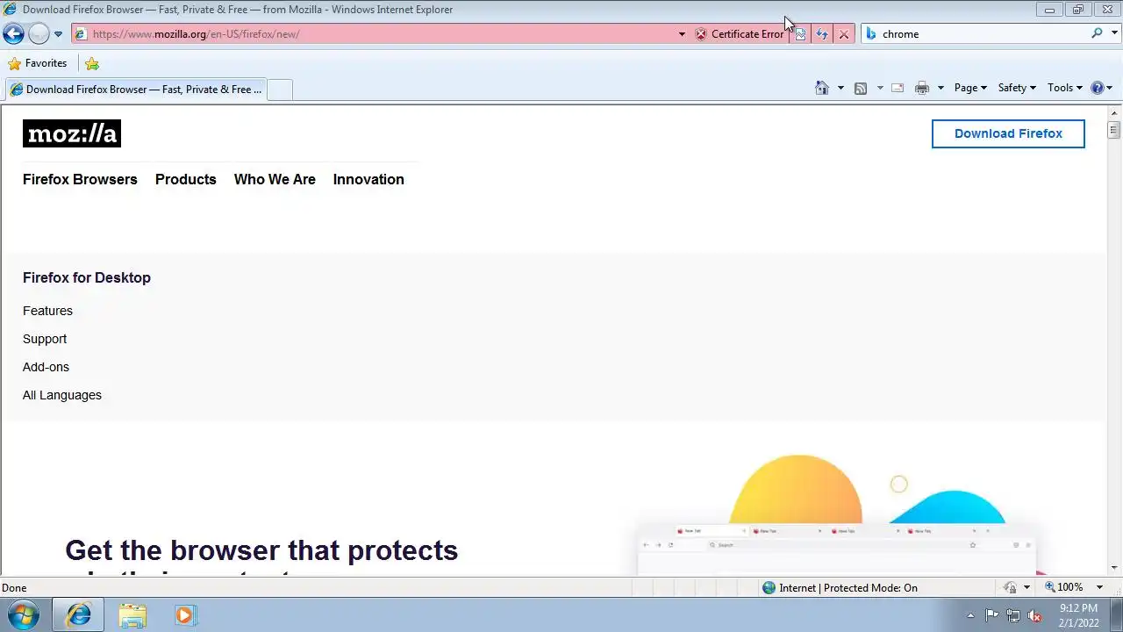The height and width of the screenshot is (632, 1123).
Task: Expand the Print options dropdown arrow
Action: [941, 88]
